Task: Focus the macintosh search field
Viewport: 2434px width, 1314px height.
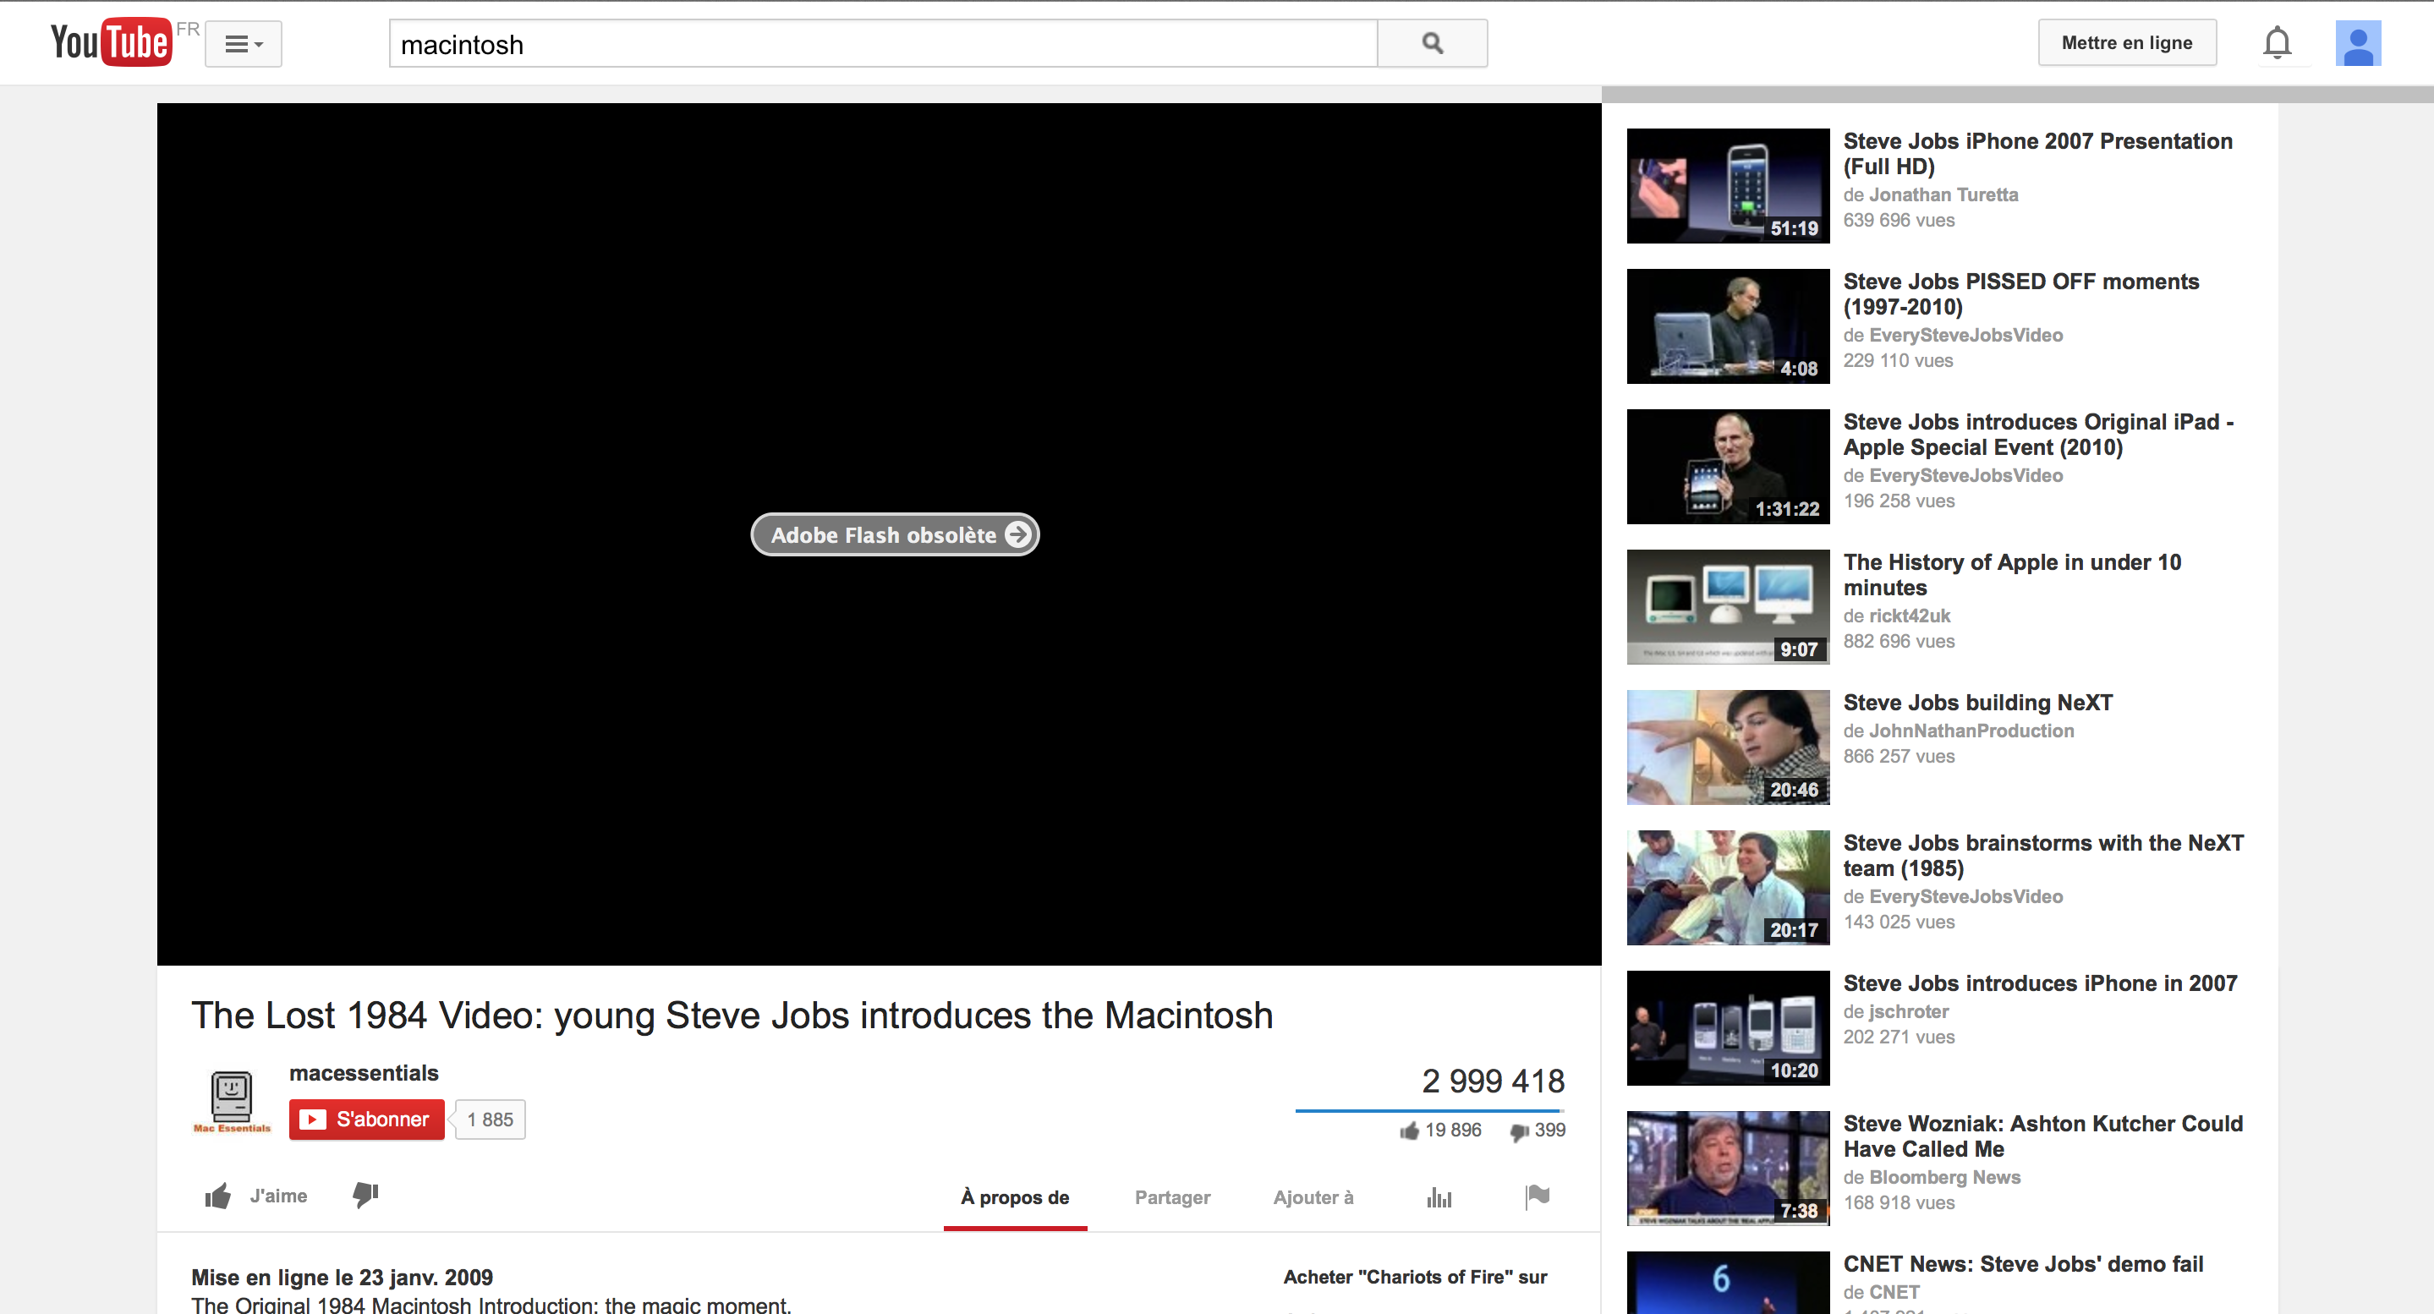Action: [x=884, y=43]
